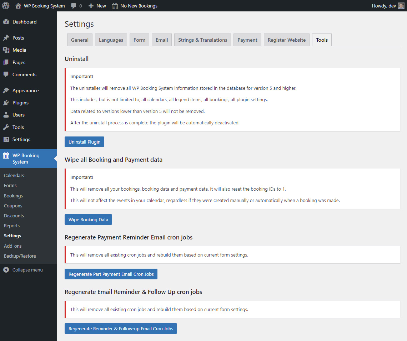407x341 pixels.
Task: Collapse the admin sidebar menu
Action: tap(23, 270)
